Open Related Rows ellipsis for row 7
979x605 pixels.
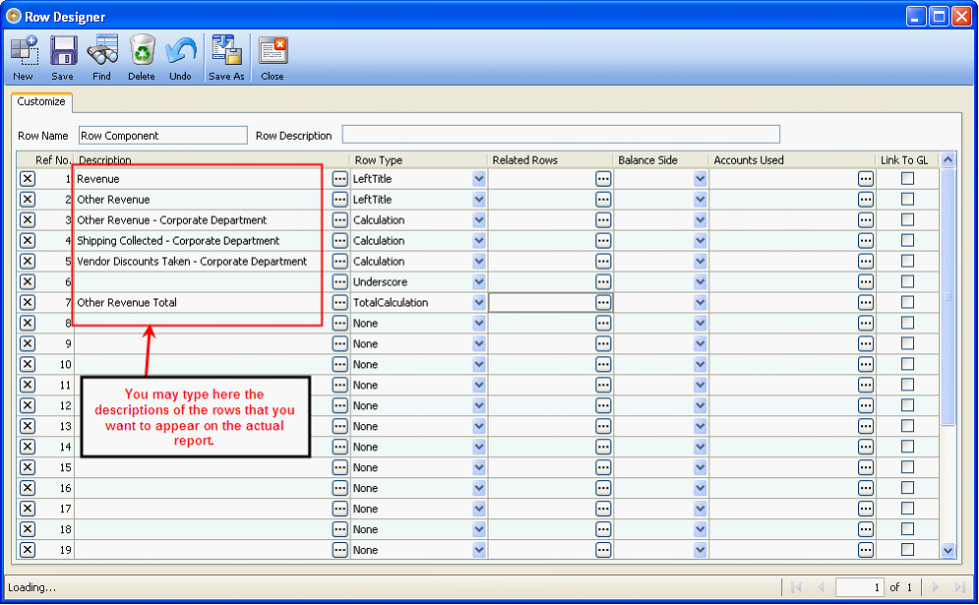(603, 303)
